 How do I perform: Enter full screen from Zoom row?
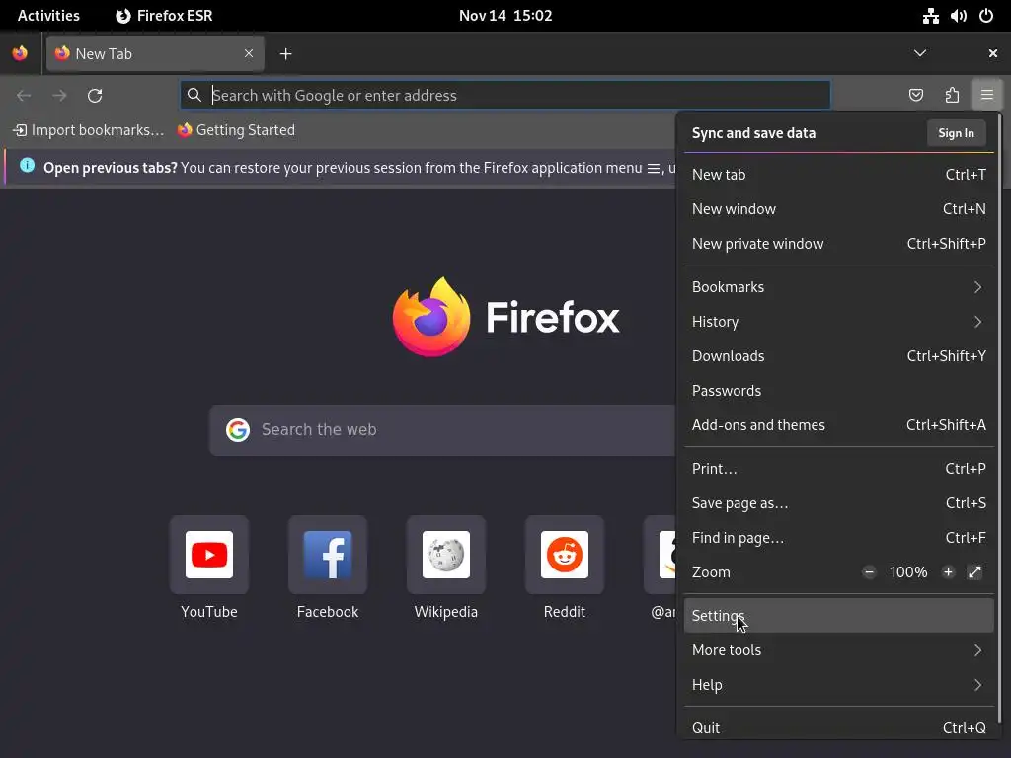coord(974,572)
